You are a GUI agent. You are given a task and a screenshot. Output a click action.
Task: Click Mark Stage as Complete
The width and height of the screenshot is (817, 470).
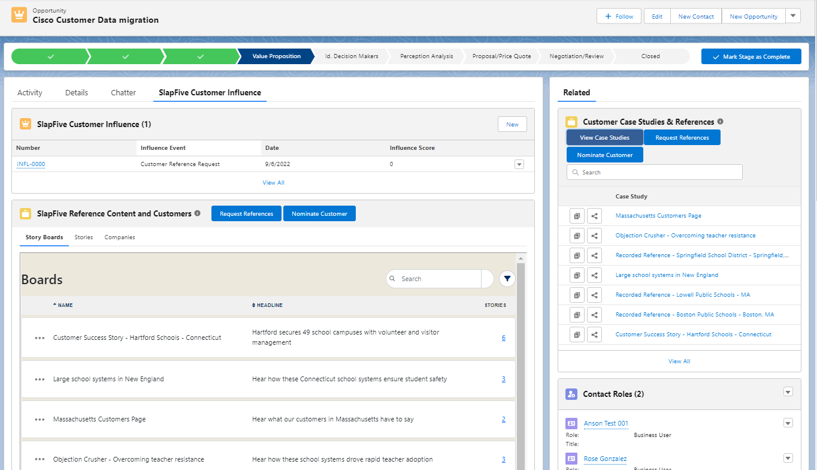(x=751, y=56)
